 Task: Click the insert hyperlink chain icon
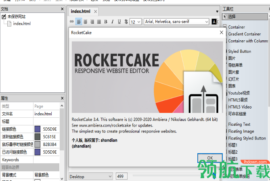[x=72, y=21]
